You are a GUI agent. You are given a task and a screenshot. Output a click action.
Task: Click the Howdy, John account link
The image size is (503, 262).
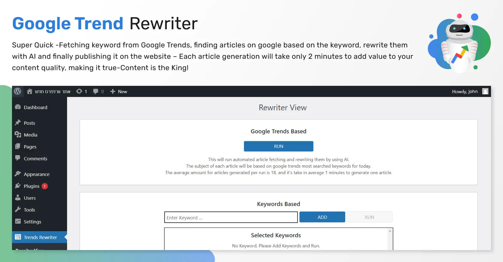point(465,92)
